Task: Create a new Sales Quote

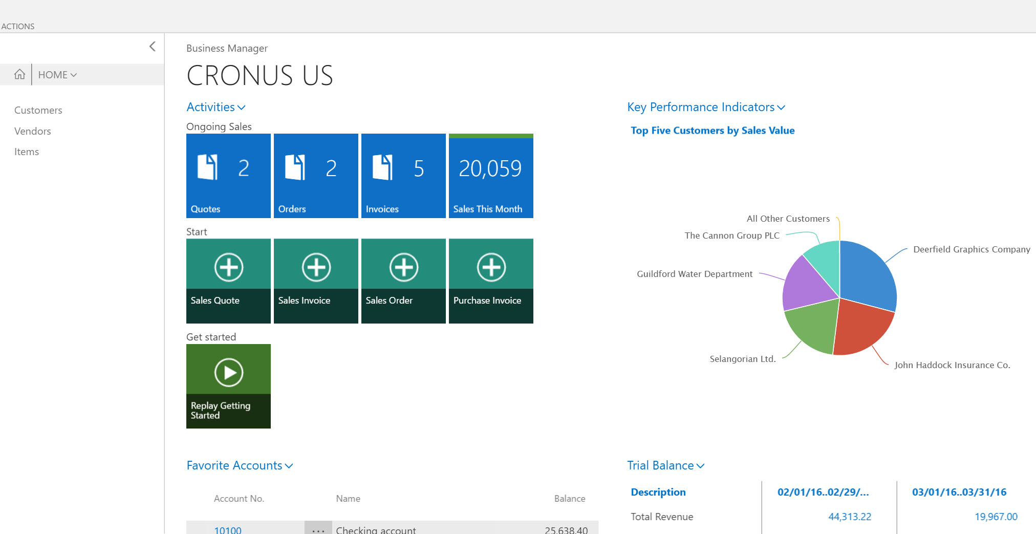Action: point(228,281)
